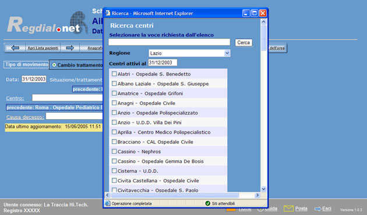Click the popup horizontal scrollbar right arrow

(x=257, y=195)
